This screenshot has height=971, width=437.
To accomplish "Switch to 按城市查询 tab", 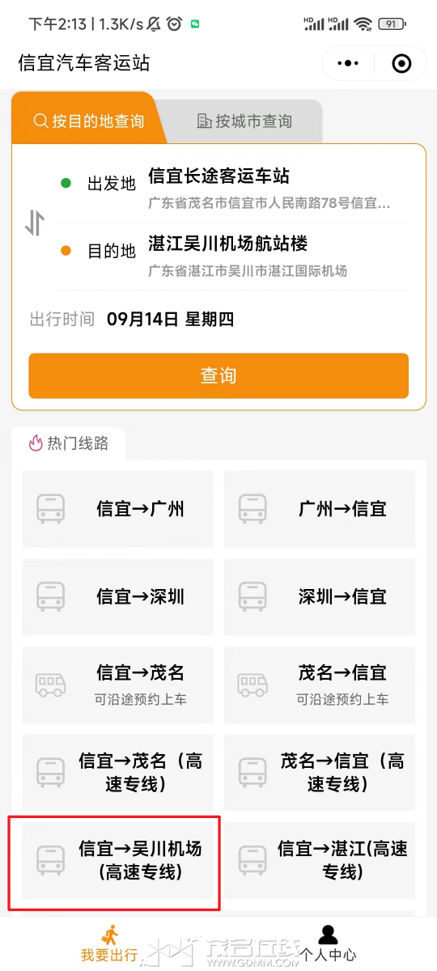I will click(x=244, y=121).
